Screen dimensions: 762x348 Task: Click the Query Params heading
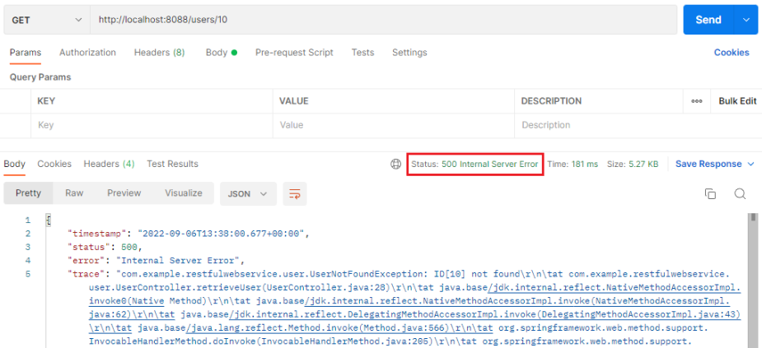click(x=40, y=77)
